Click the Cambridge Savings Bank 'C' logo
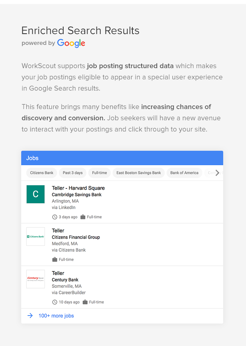Viewport: 246px width, 346px height. point(36,194)
